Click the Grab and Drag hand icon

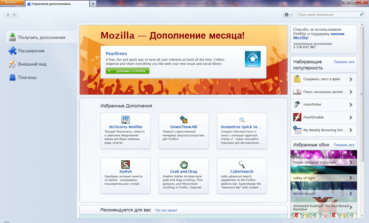click(x=183, y=164)
